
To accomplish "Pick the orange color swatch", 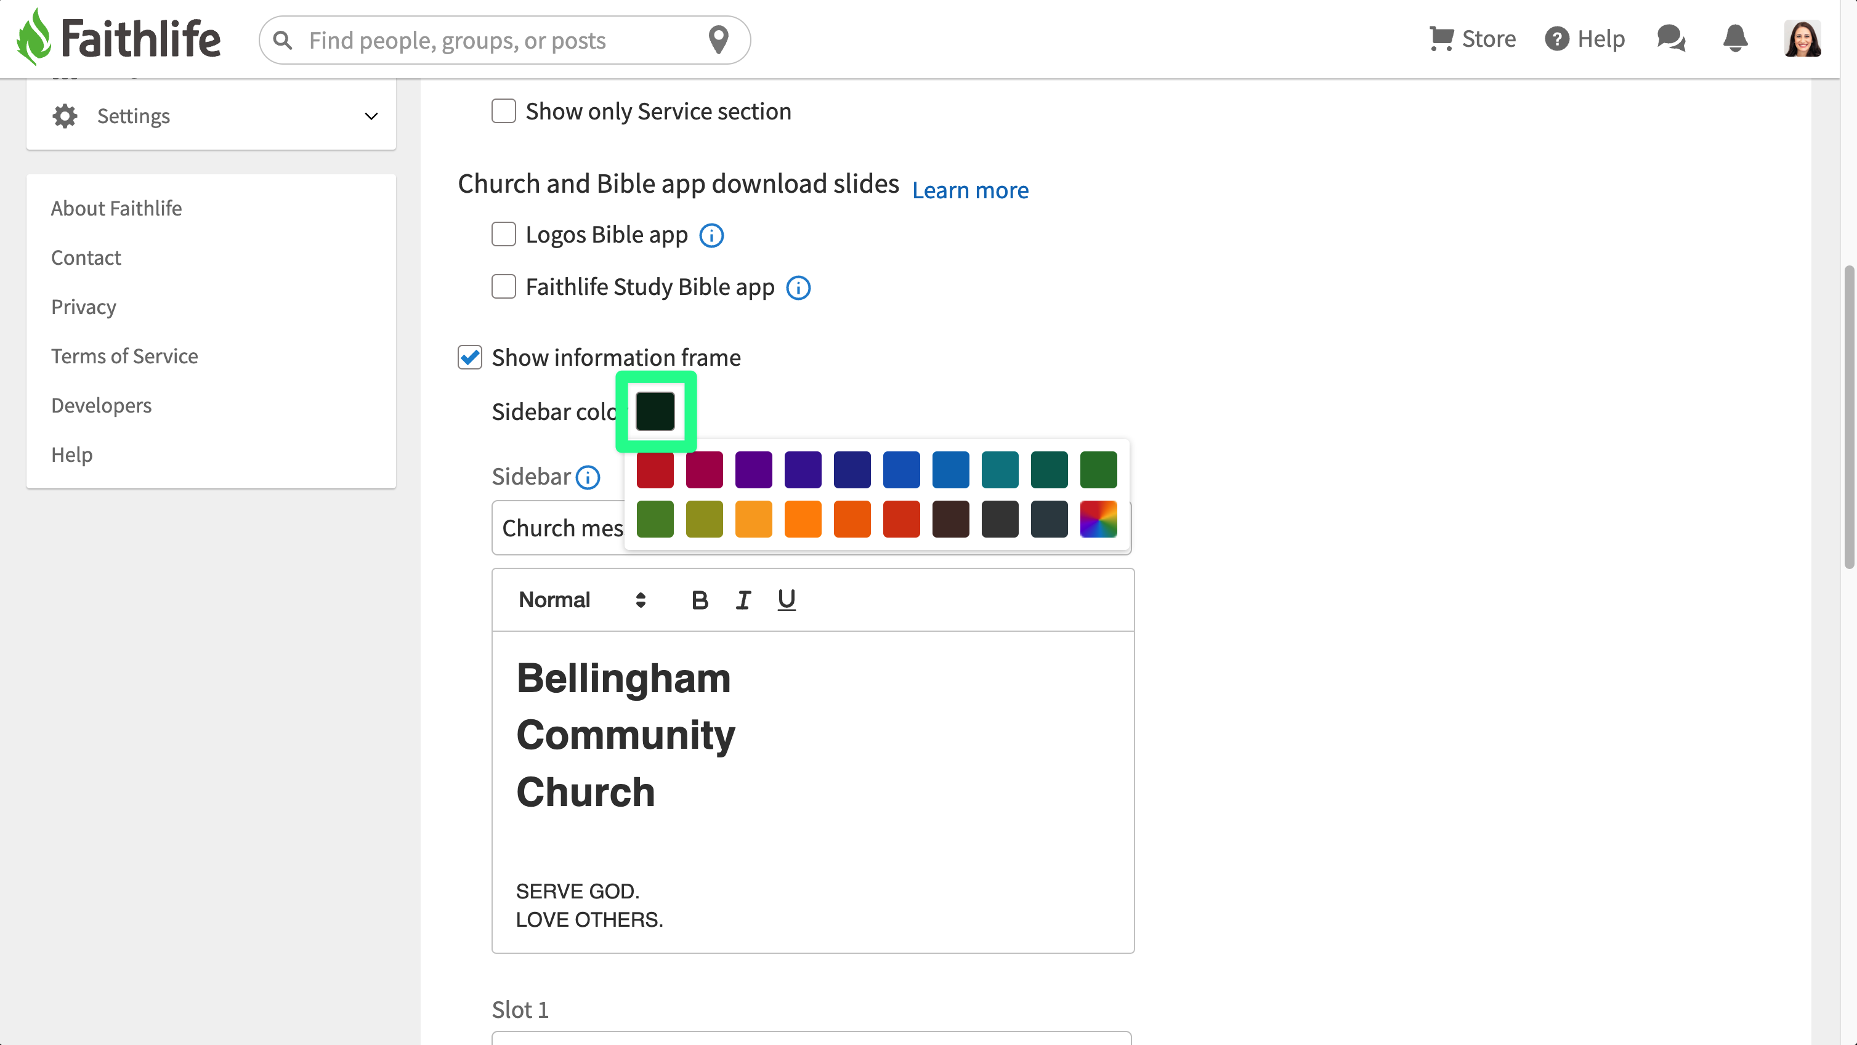I will point(803,520).
